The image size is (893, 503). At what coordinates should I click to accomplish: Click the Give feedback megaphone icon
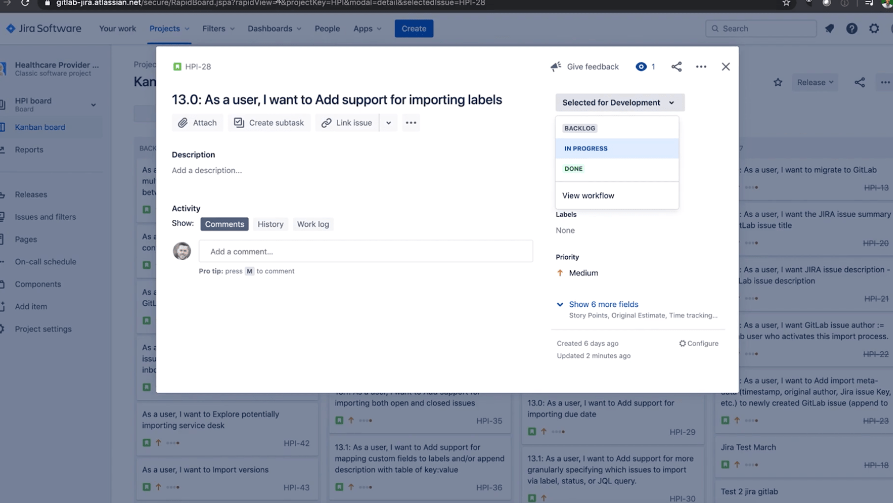click(555, 66)
